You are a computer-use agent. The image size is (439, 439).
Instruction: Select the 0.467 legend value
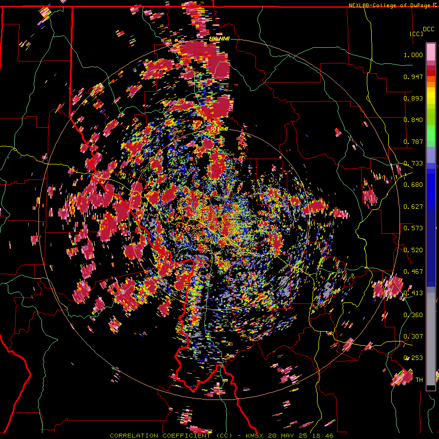point(413,272)
